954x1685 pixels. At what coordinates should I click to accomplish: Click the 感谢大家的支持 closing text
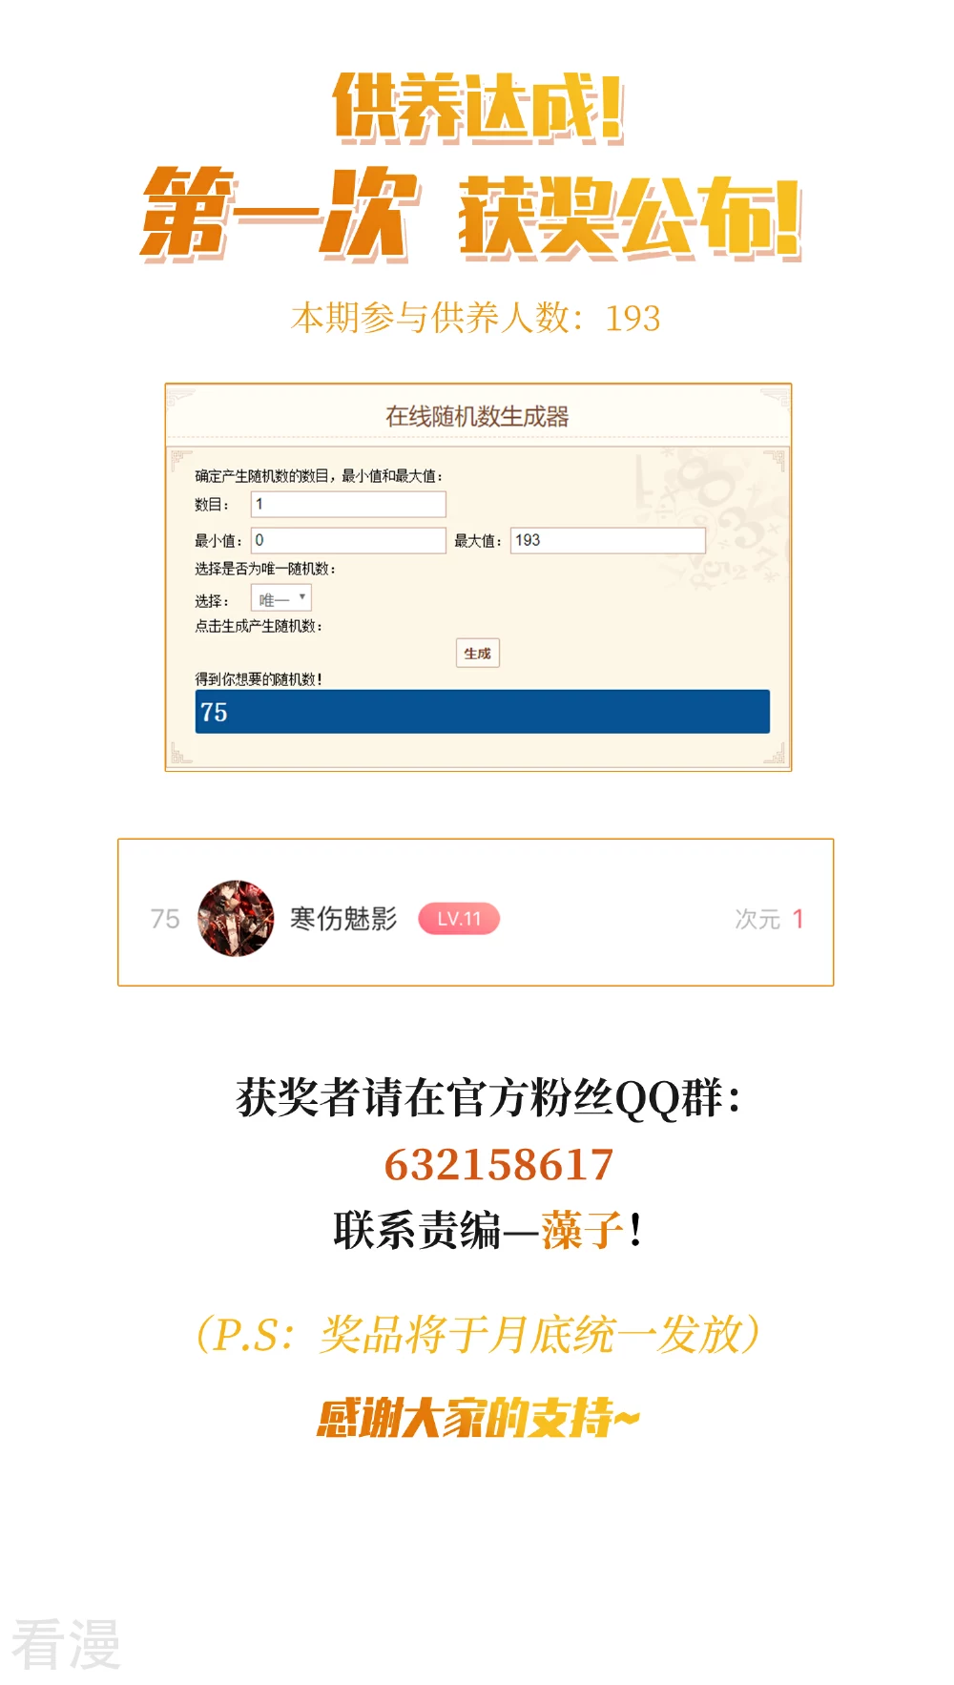478,1418
